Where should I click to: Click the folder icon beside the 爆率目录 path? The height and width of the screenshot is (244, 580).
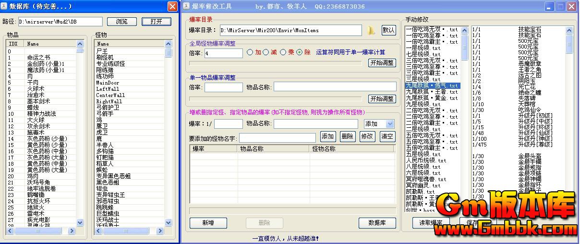pyautogui.click(x=371, y=30)
